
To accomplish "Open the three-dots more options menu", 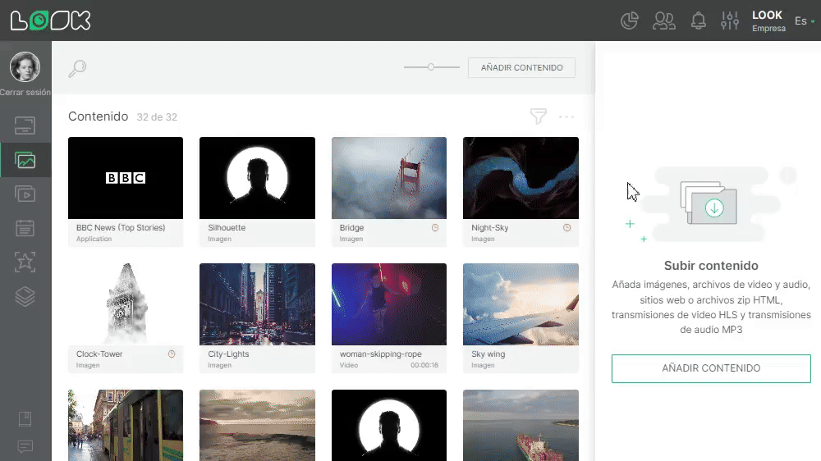I will 566,116.
